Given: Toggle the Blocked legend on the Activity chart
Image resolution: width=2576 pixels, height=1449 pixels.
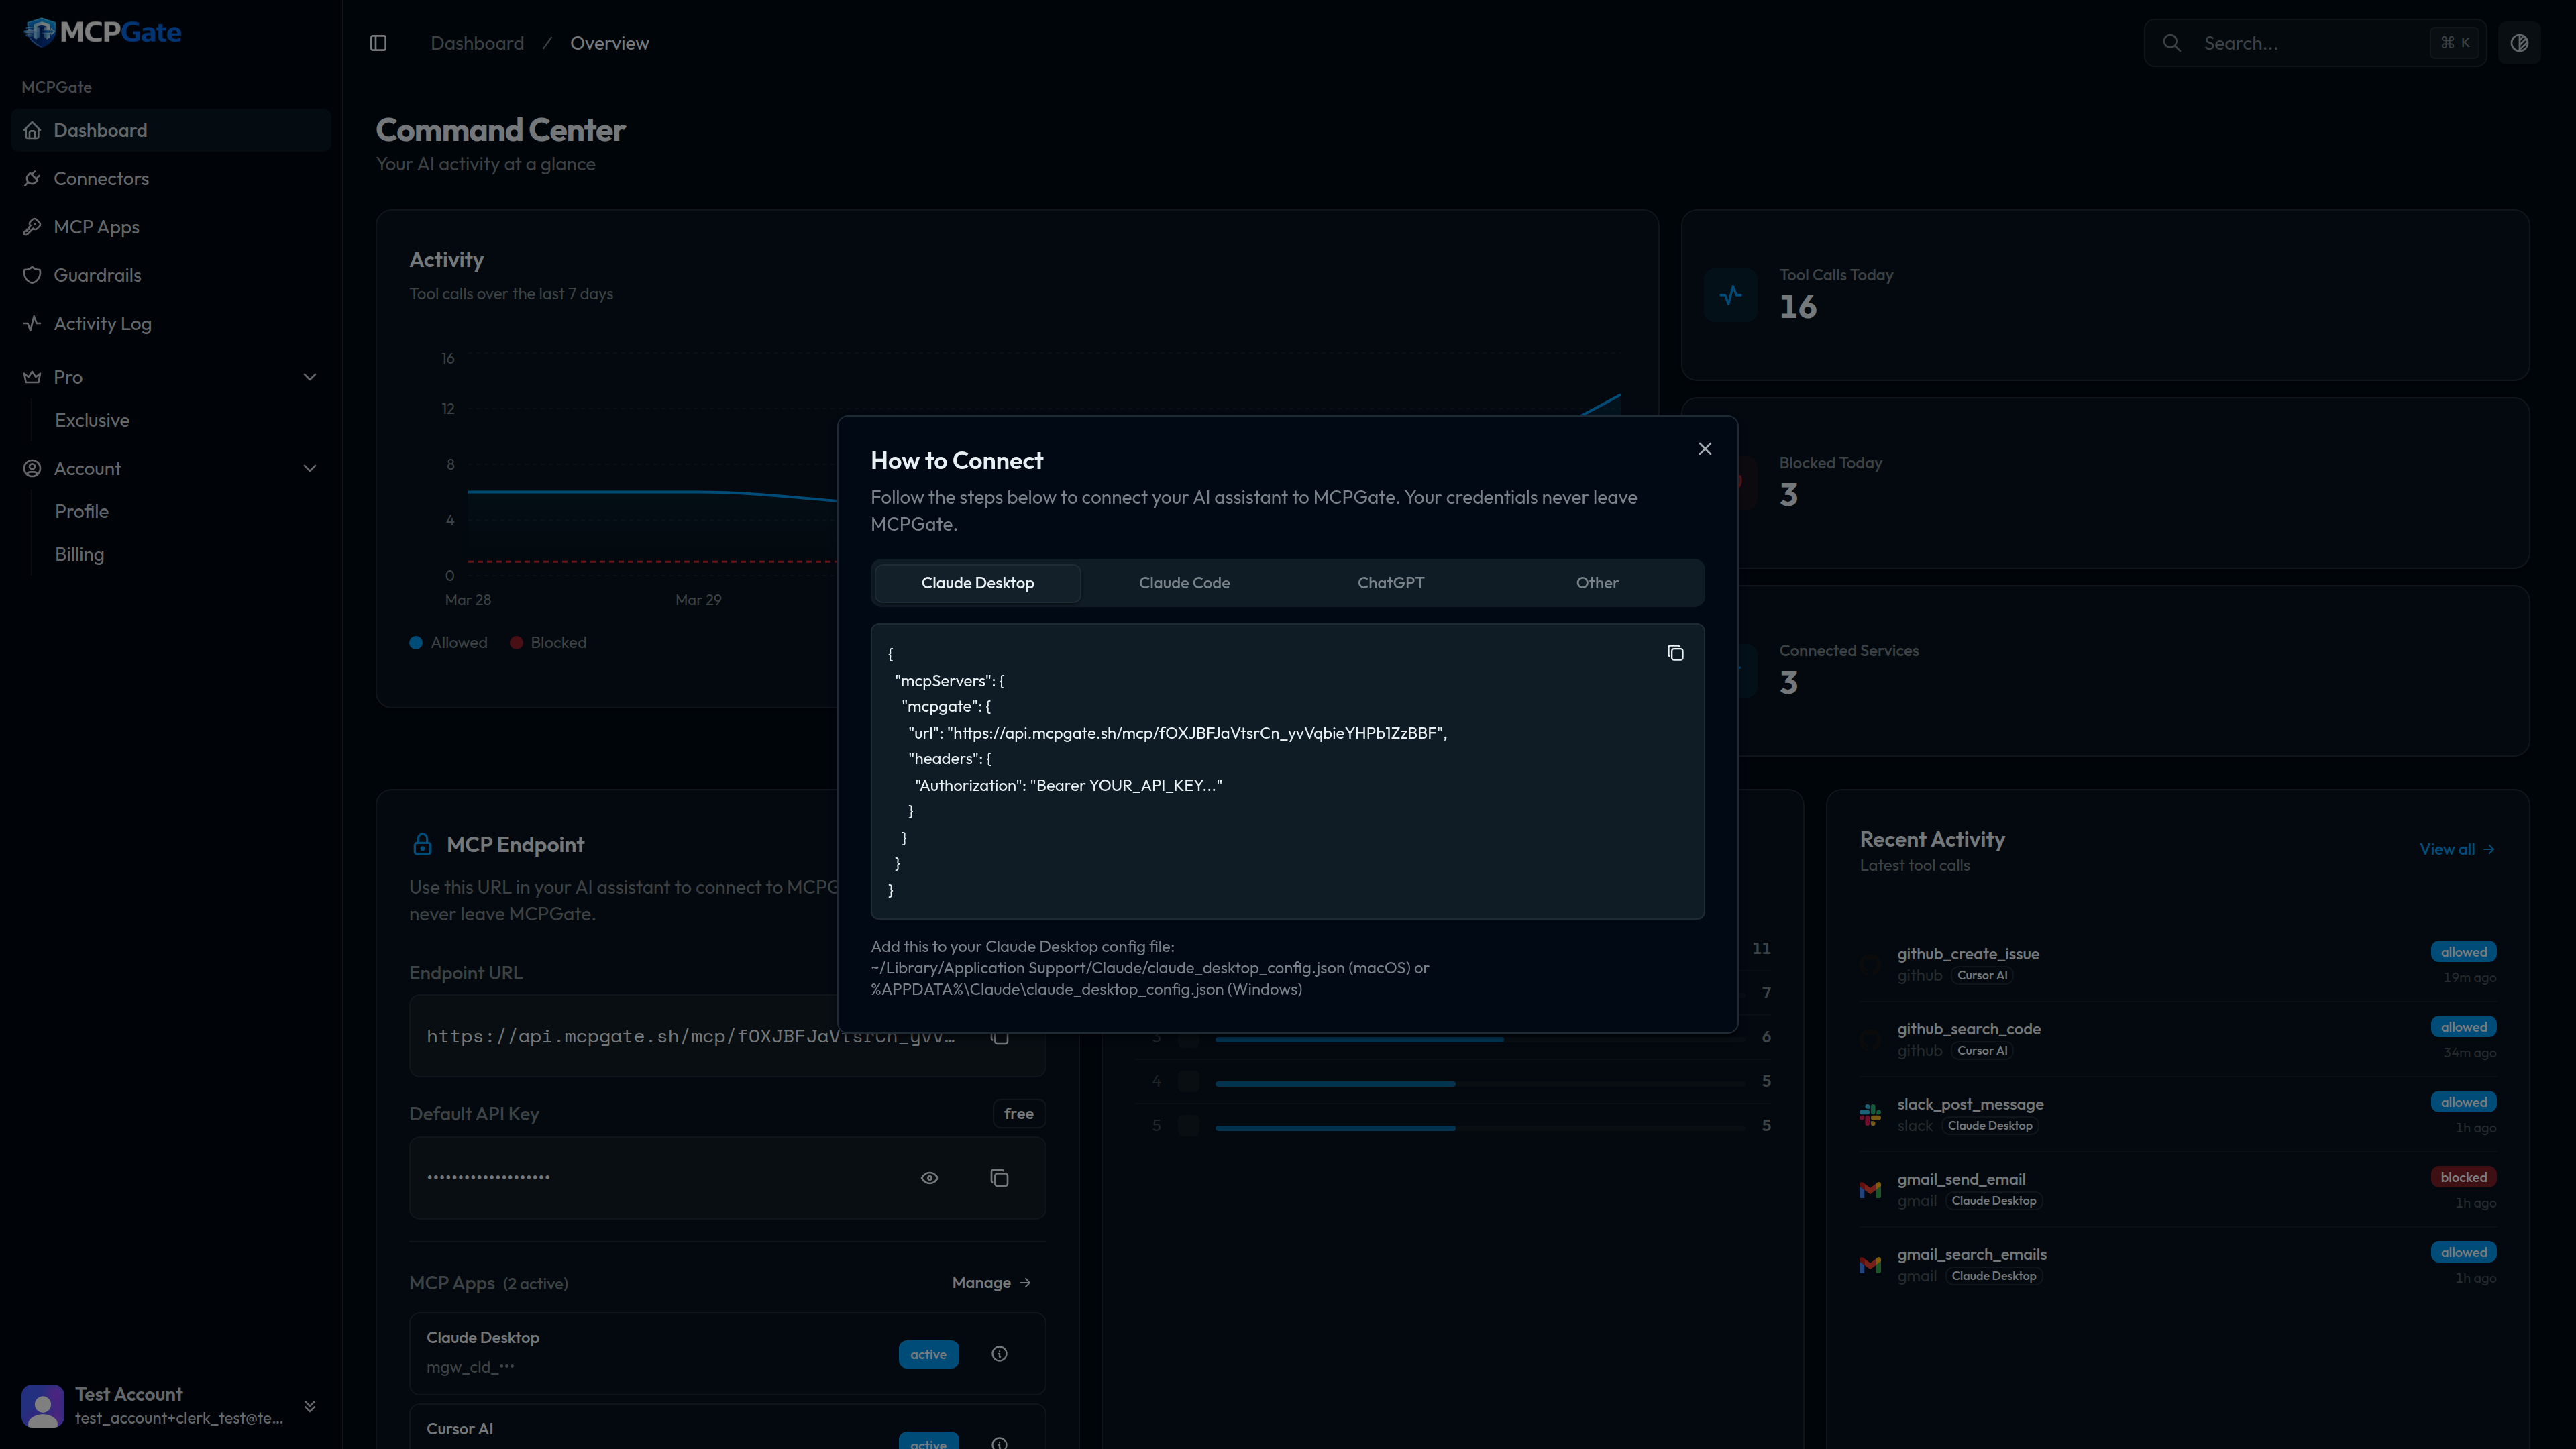Looking at the screenshot, I should point(548,642).
